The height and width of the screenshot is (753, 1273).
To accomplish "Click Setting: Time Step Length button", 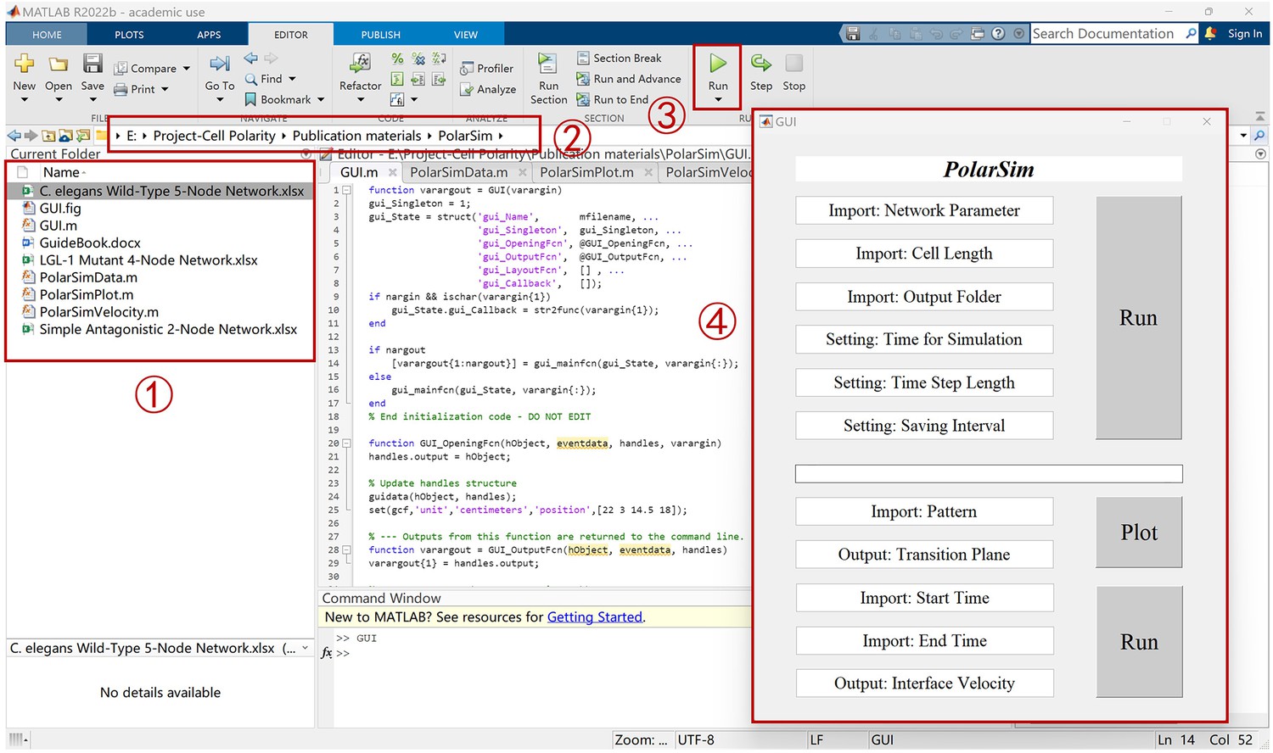I will coord(924,382).
